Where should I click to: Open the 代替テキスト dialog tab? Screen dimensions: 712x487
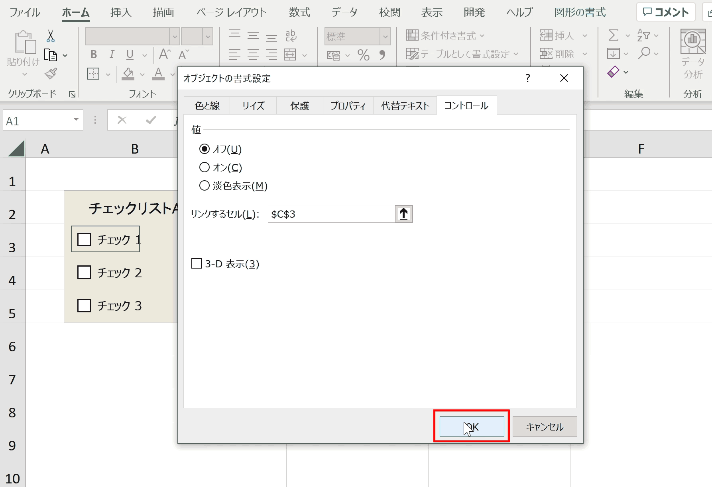pyautogui.click(x=405, y=105)
